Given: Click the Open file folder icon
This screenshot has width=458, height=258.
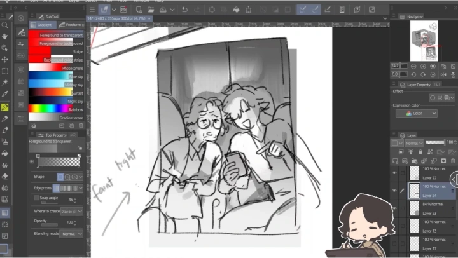Looking at the screenshot, I should pos(151,10).
